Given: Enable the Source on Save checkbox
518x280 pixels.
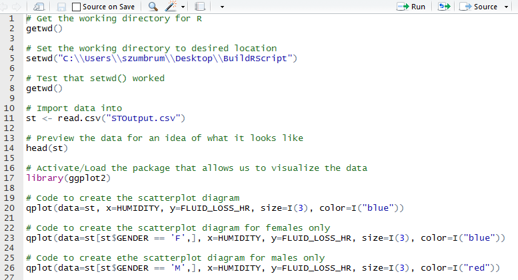Looking at the screenshot, I should pyautogui.click(x=77, y=7).
